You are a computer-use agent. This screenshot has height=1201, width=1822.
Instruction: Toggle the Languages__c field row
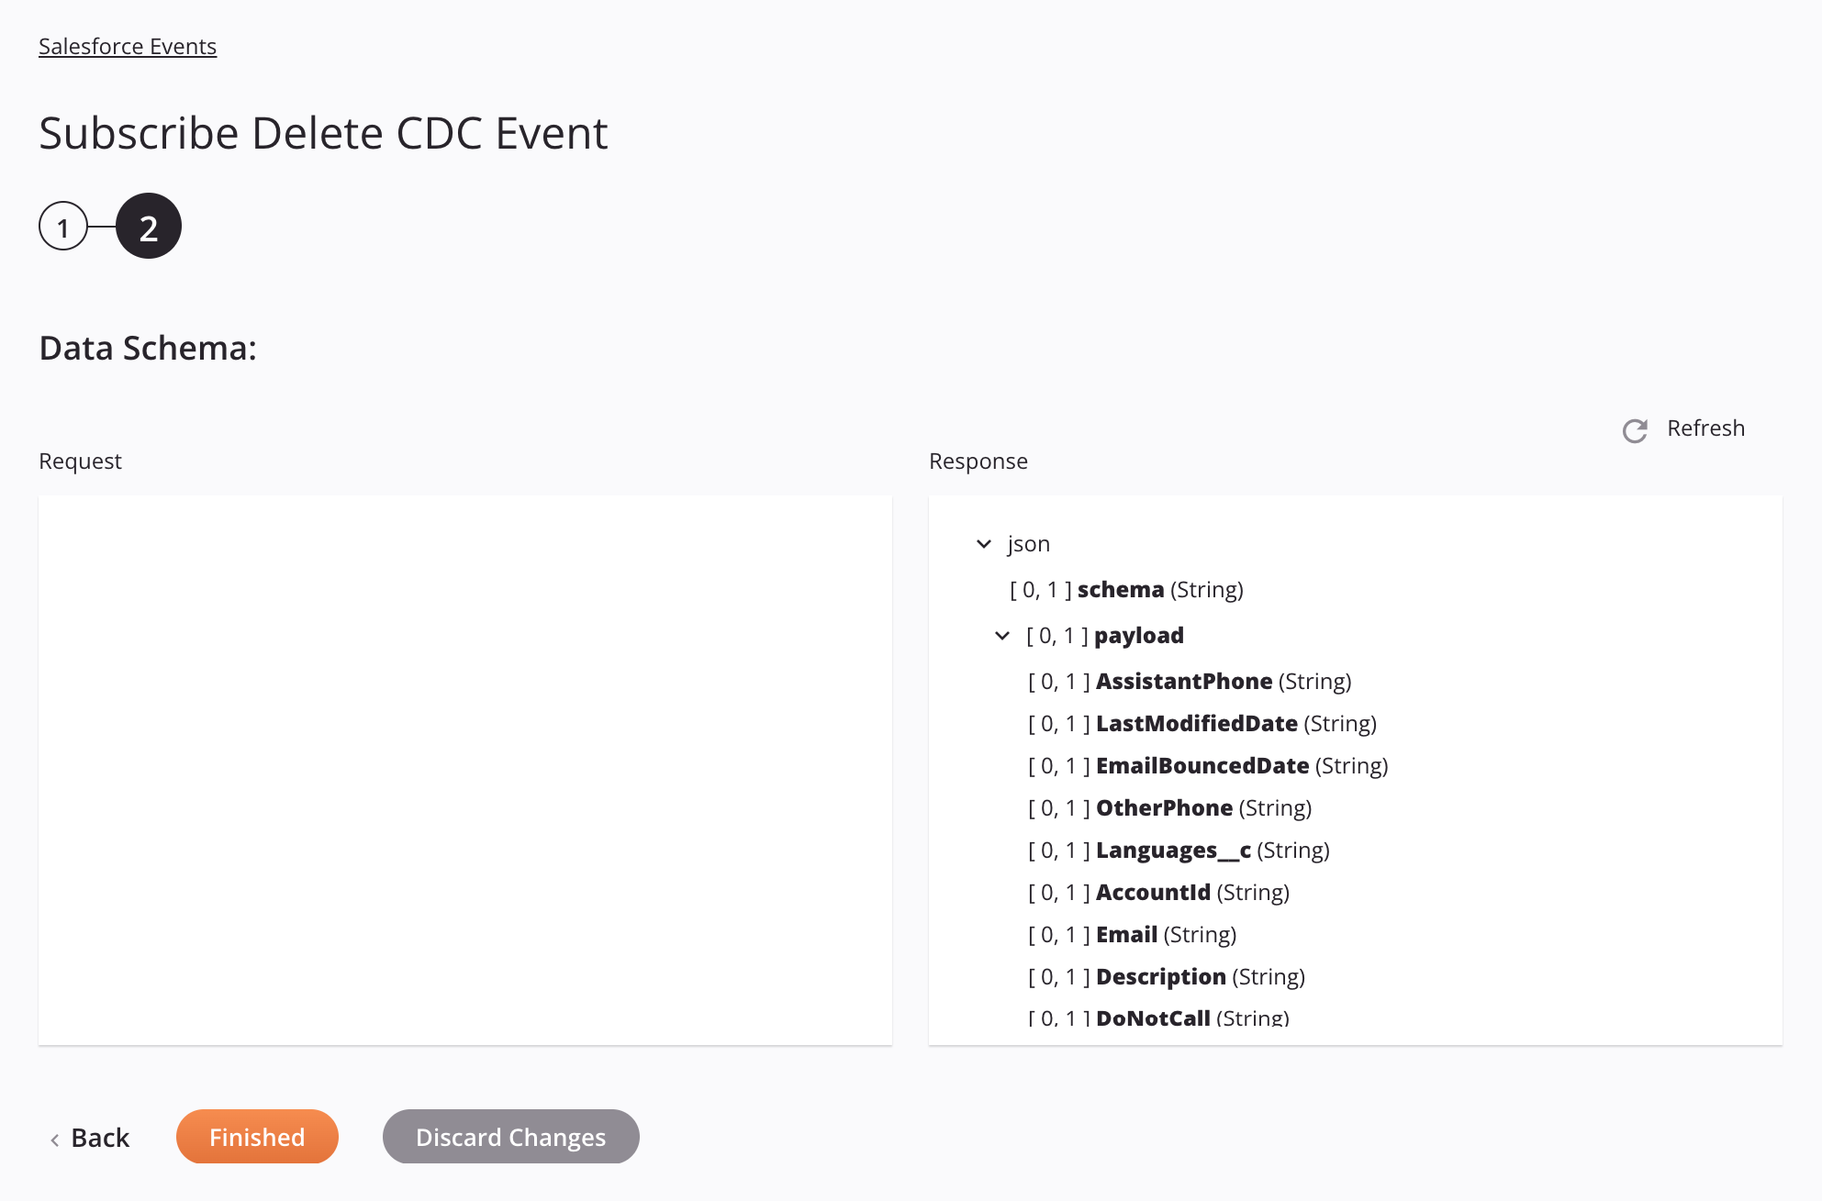click(1177, 849)
